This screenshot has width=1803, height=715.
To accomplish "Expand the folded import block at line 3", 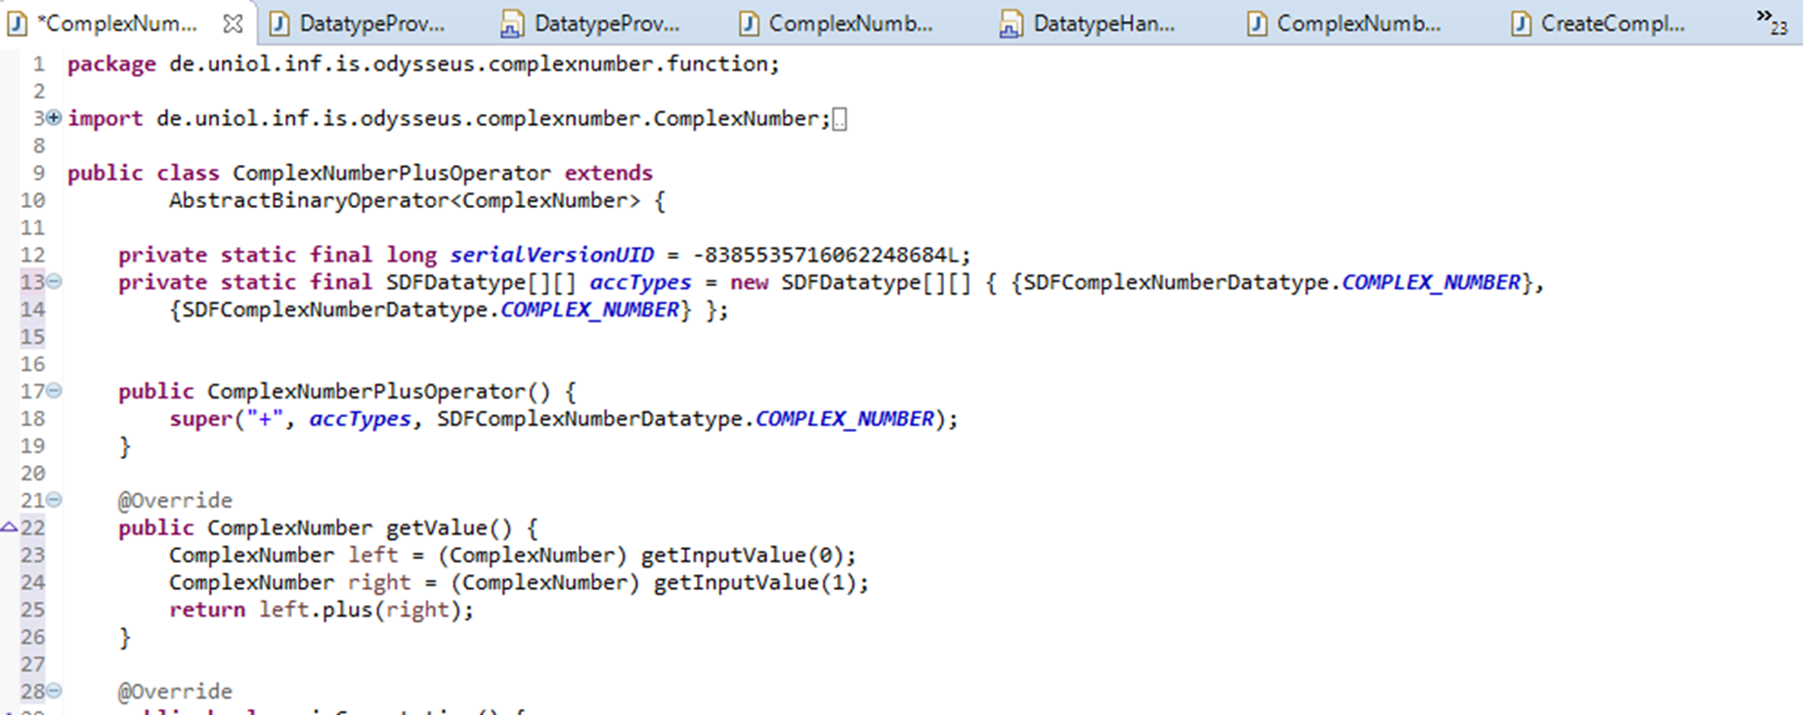I will (54, 118).
